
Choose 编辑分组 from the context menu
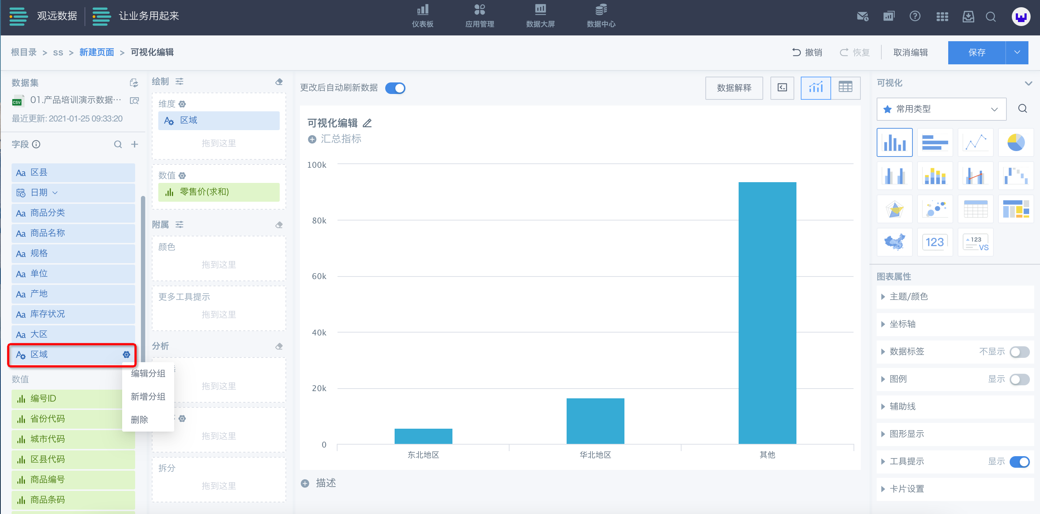pyautogui.click(x=148, y=373)
